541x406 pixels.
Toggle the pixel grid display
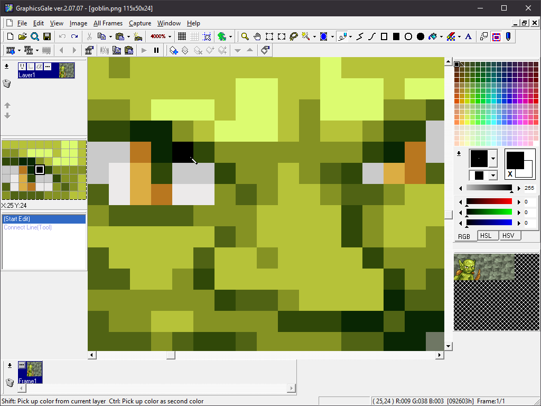point(182,36)
